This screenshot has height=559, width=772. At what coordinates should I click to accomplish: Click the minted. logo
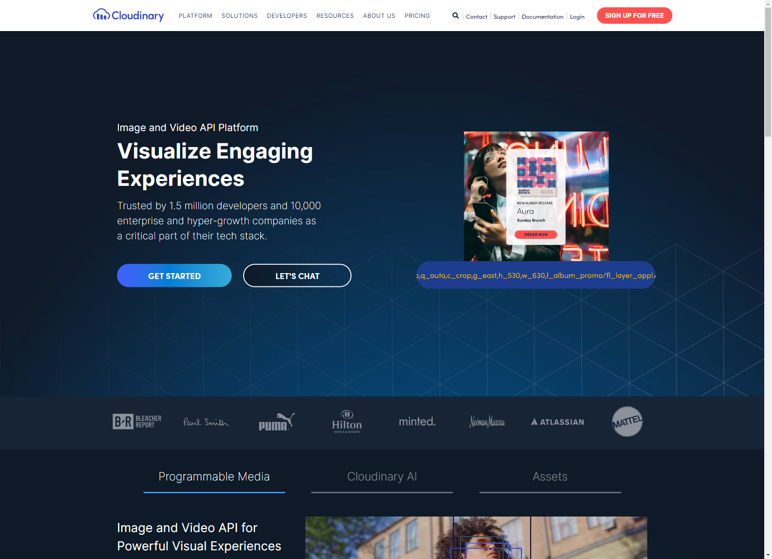[x=417, y=422]
